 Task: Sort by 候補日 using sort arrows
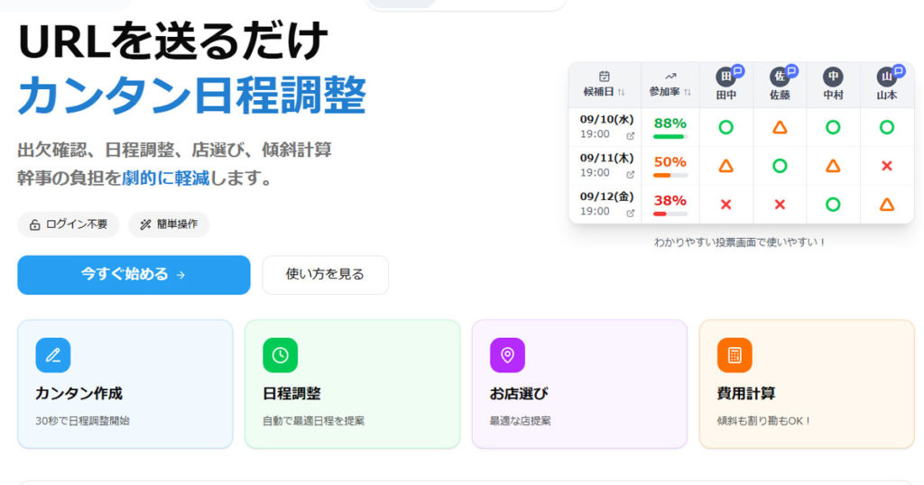(x=621, y=93)
